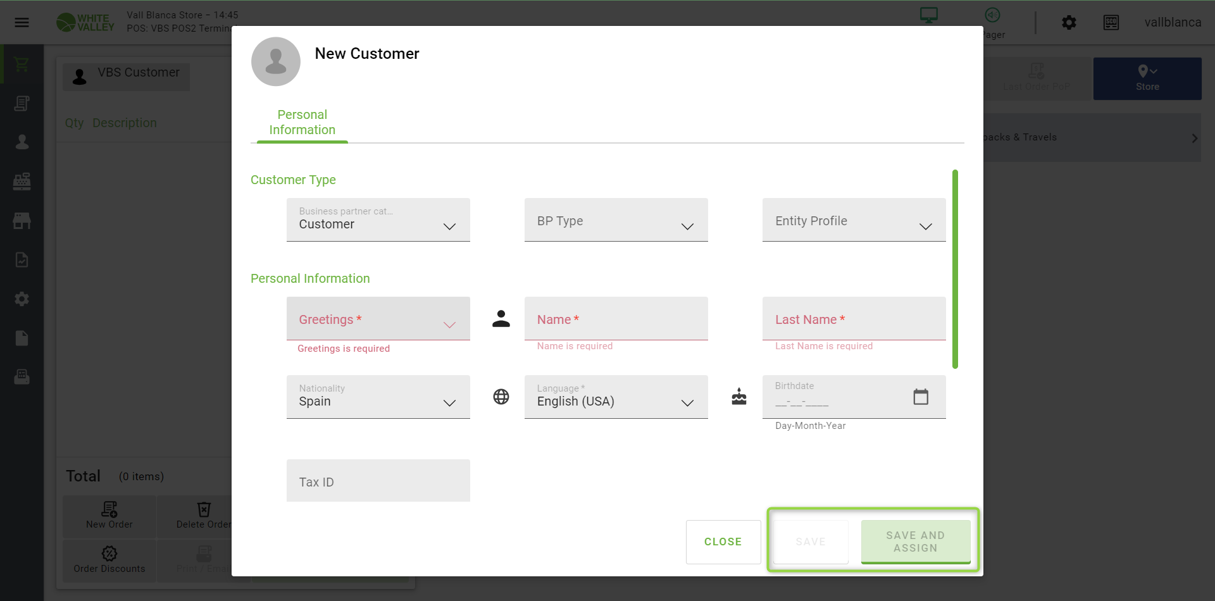Viewport: 1215px width, 601px height.
Task: Open the Language dropdown
Action: pyautogui.click(x=616, y=397)
